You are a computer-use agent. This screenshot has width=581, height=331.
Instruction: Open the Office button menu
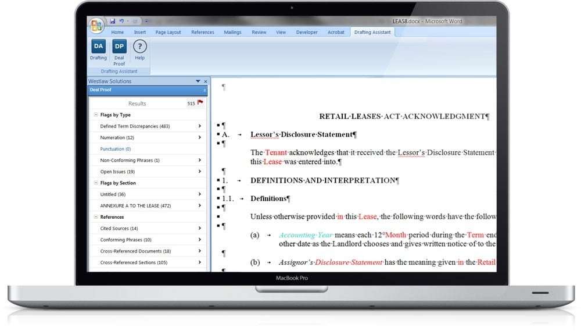tap(96, 26)
